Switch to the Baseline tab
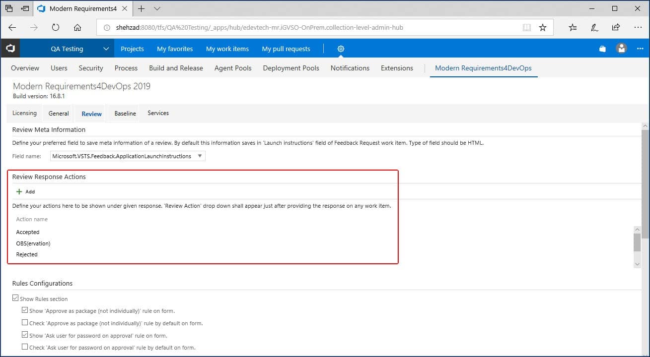 coord(125,114)
